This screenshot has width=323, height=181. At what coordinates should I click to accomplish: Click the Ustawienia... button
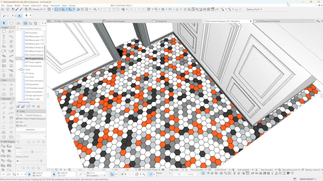click(x=31, y=129)
